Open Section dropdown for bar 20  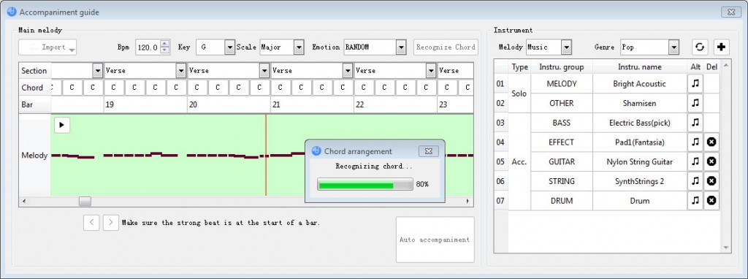click(264, 71)
